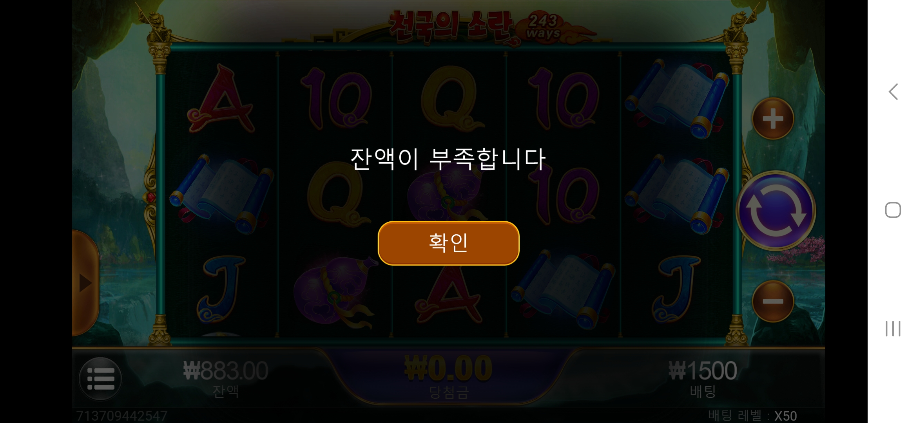Tap the ₩883.00 balance display
Image resolution: width=917 pixels, height=423 pixels.
[x=226, y=371]
